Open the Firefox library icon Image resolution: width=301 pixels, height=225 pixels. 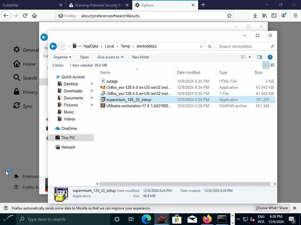[x=264, y=16]
